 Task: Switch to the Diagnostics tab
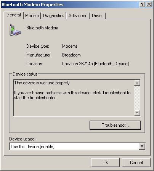54,16
